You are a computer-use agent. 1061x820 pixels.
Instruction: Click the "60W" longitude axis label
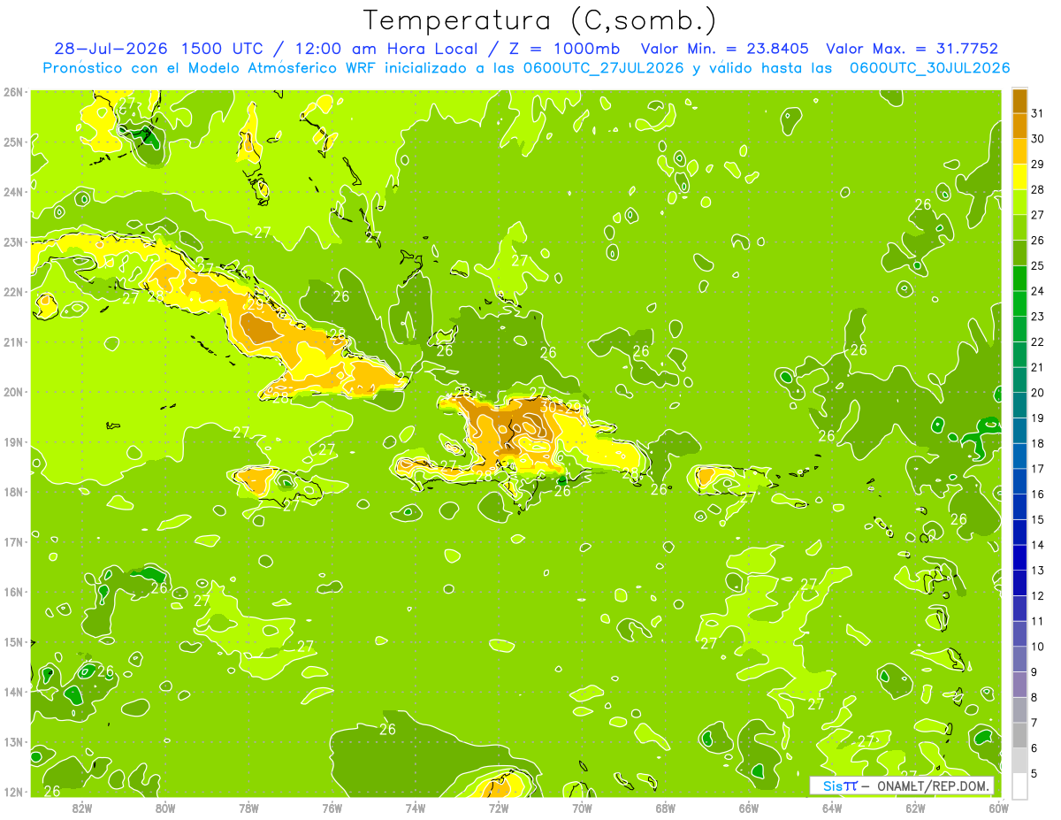(997, 808)
